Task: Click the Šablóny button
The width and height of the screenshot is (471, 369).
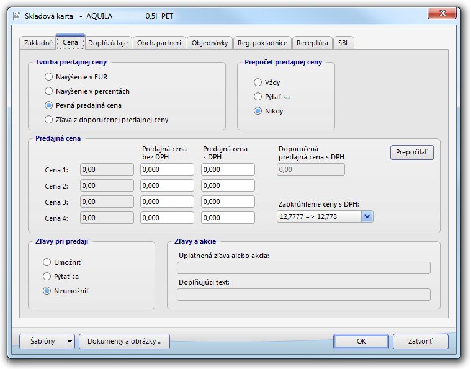Action: coord(42,341)
